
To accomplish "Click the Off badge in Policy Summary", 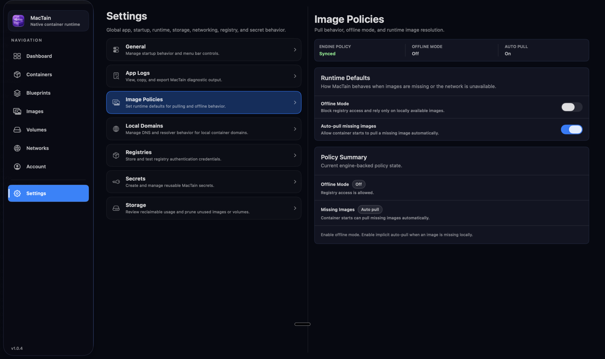I will click(359, 184).
